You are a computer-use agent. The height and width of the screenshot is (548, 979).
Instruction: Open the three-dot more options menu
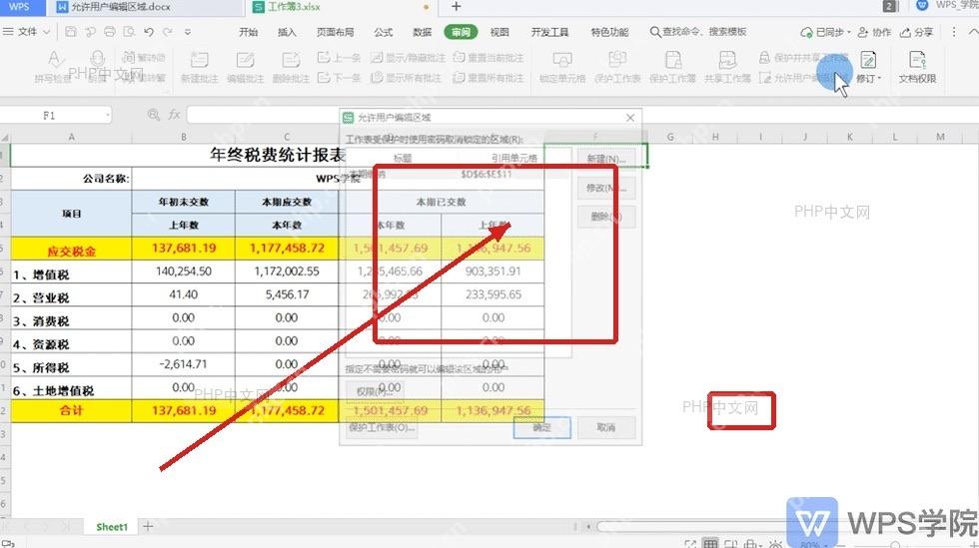pos(953,31)
